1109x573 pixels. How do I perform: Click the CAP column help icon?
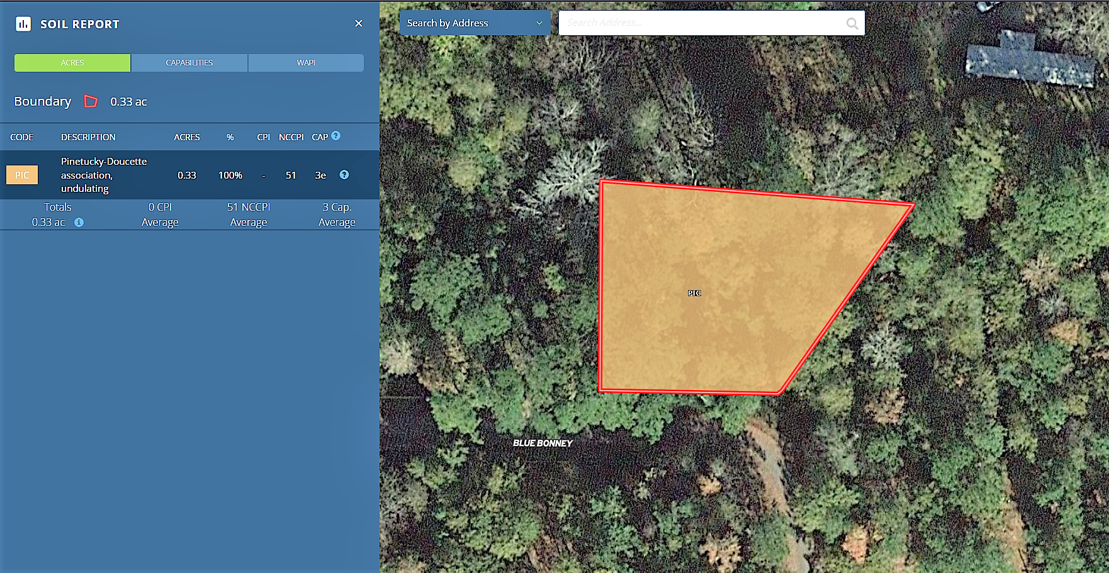336,136
